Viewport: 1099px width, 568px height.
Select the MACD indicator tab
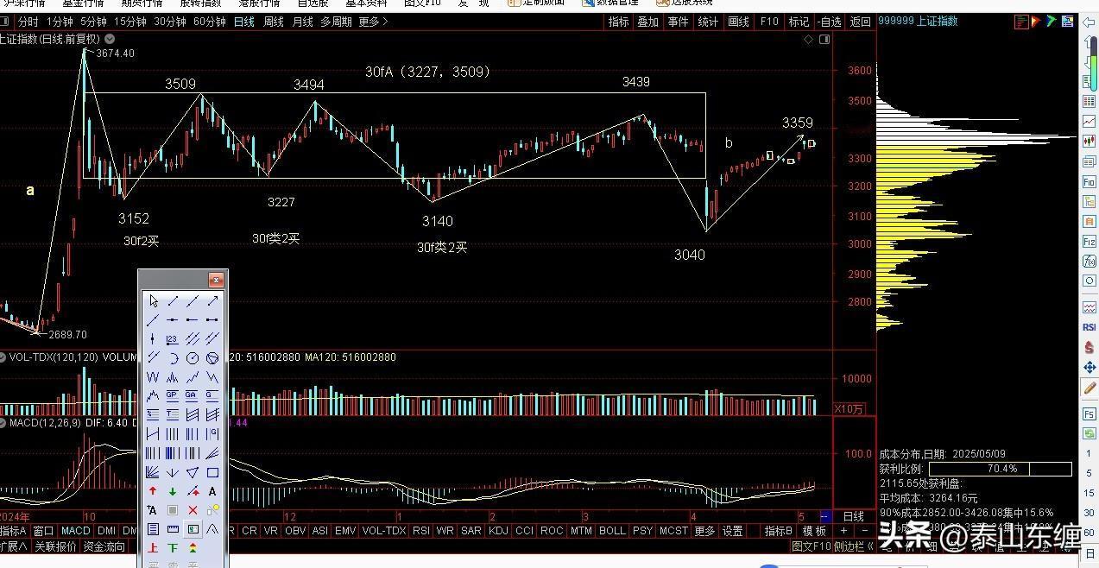tap(75, 531)
